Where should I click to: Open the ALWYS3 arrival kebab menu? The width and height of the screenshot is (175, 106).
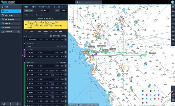pos(66,62)
